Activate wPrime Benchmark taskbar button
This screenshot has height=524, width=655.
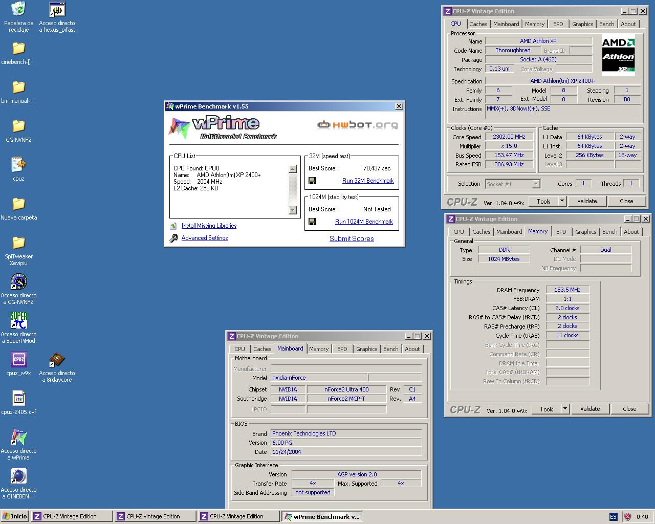pyautogui.click(x=322, y=516)
